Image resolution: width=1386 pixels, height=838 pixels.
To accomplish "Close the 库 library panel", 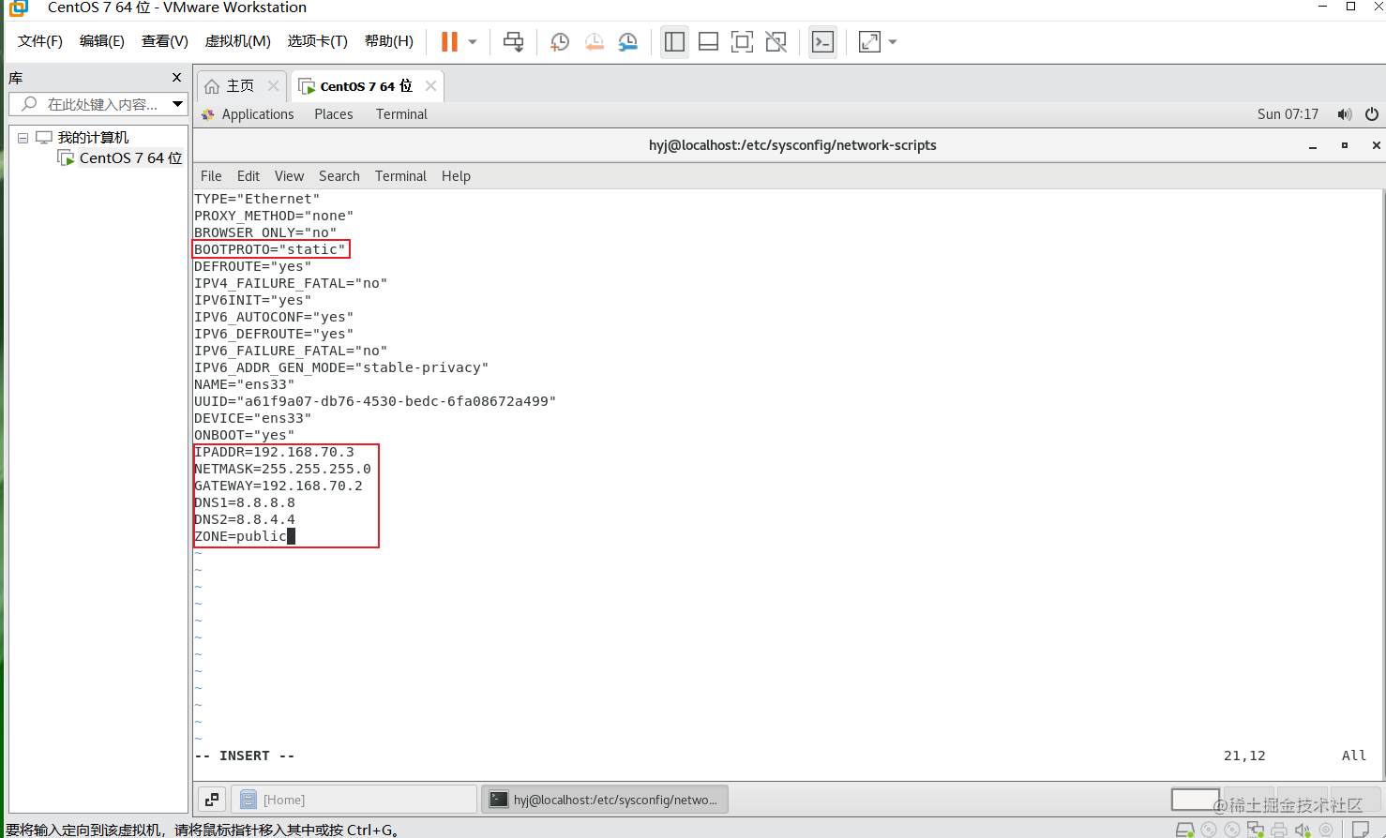I will (176, 78).
